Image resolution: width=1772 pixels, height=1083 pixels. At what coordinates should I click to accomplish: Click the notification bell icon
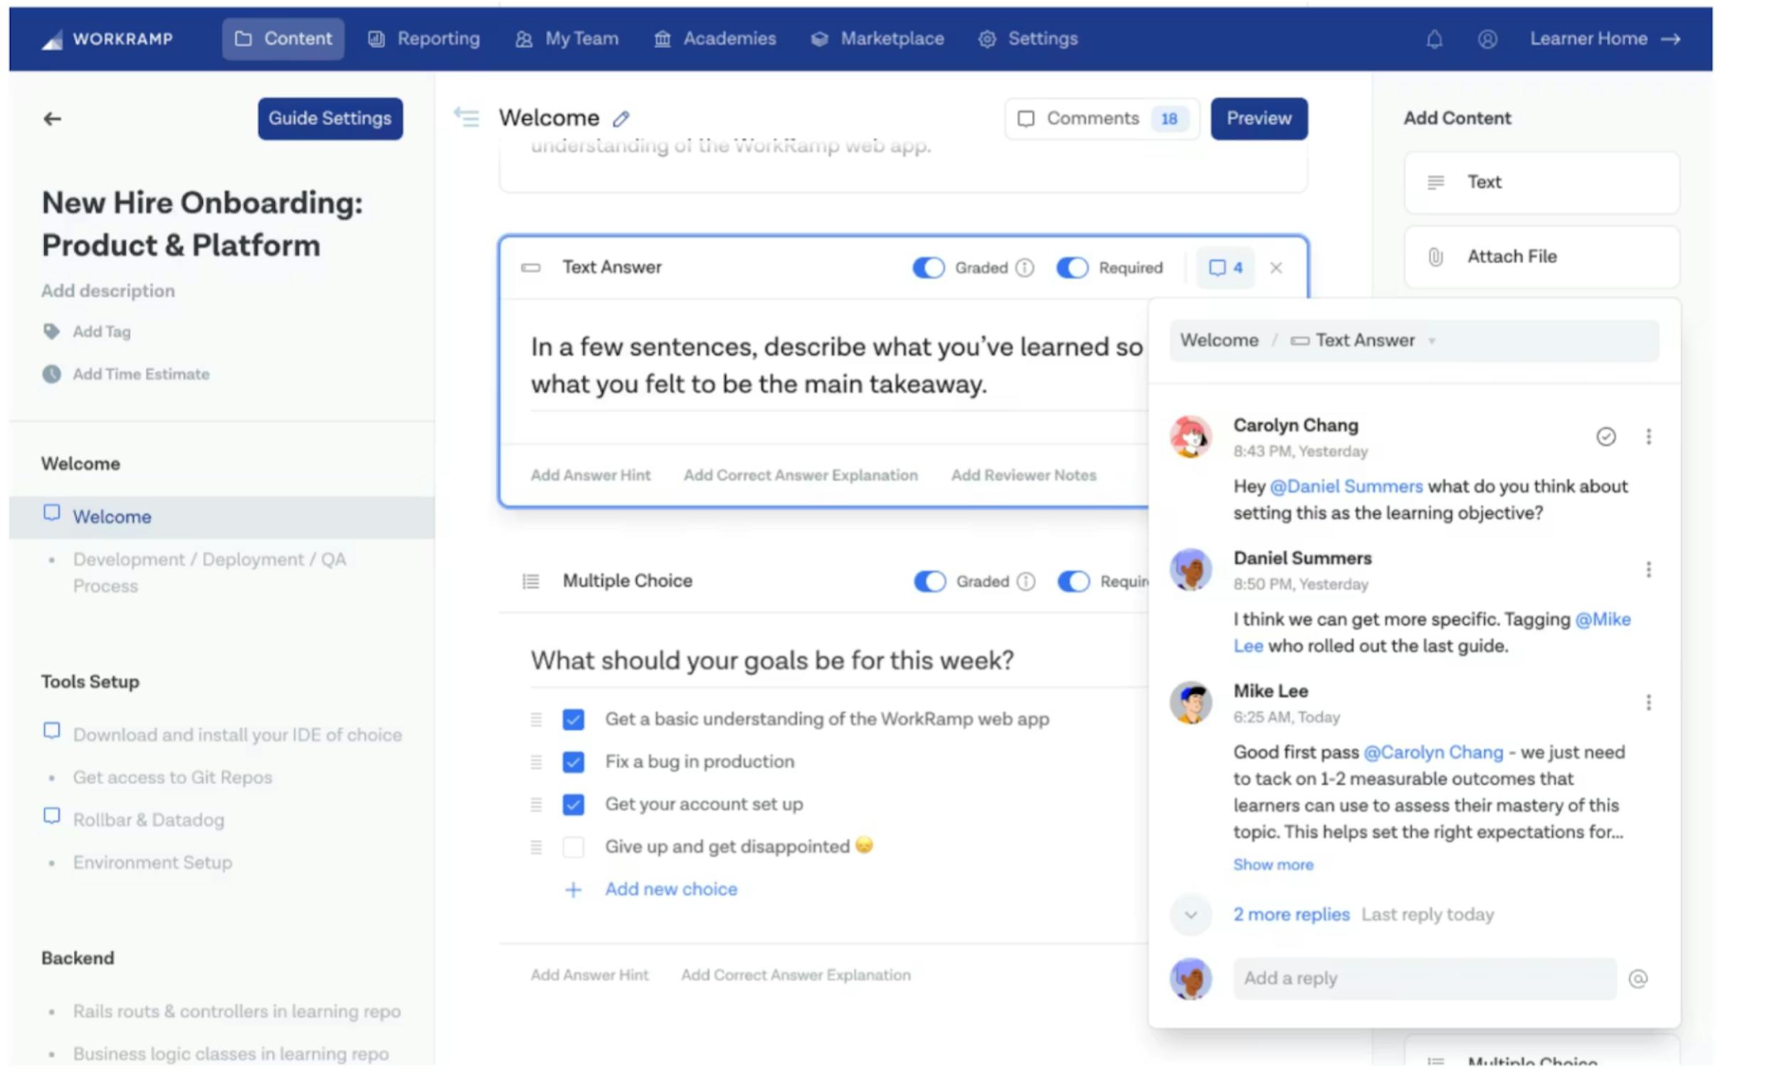tap(1434, 39)
